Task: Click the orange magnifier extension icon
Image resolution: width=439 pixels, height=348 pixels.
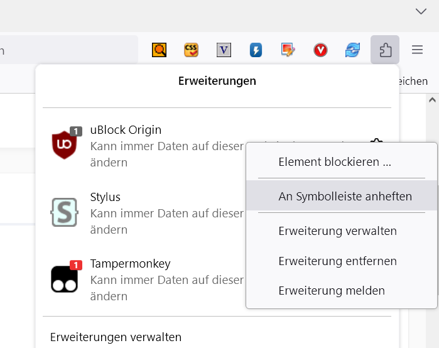Action: [x=160, y=50]
